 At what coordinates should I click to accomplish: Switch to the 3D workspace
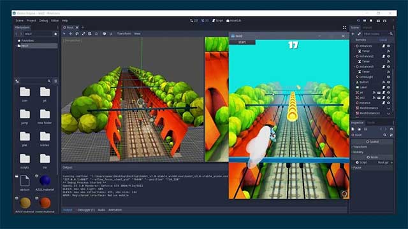(x=205, y=20)
